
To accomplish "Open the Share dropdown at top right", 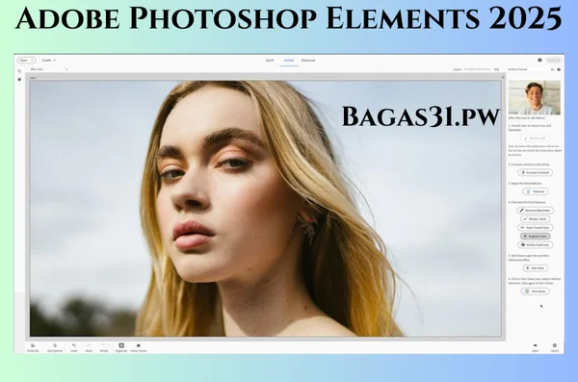I will pyautogui.click(x=554, y=60).
